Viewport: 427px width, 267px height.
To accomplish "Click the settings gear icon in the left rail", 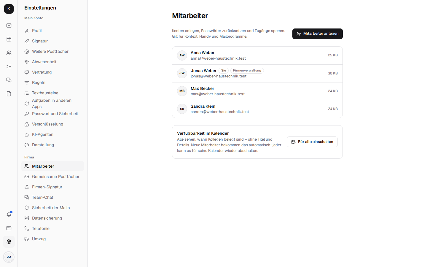I will click(9, 242).
